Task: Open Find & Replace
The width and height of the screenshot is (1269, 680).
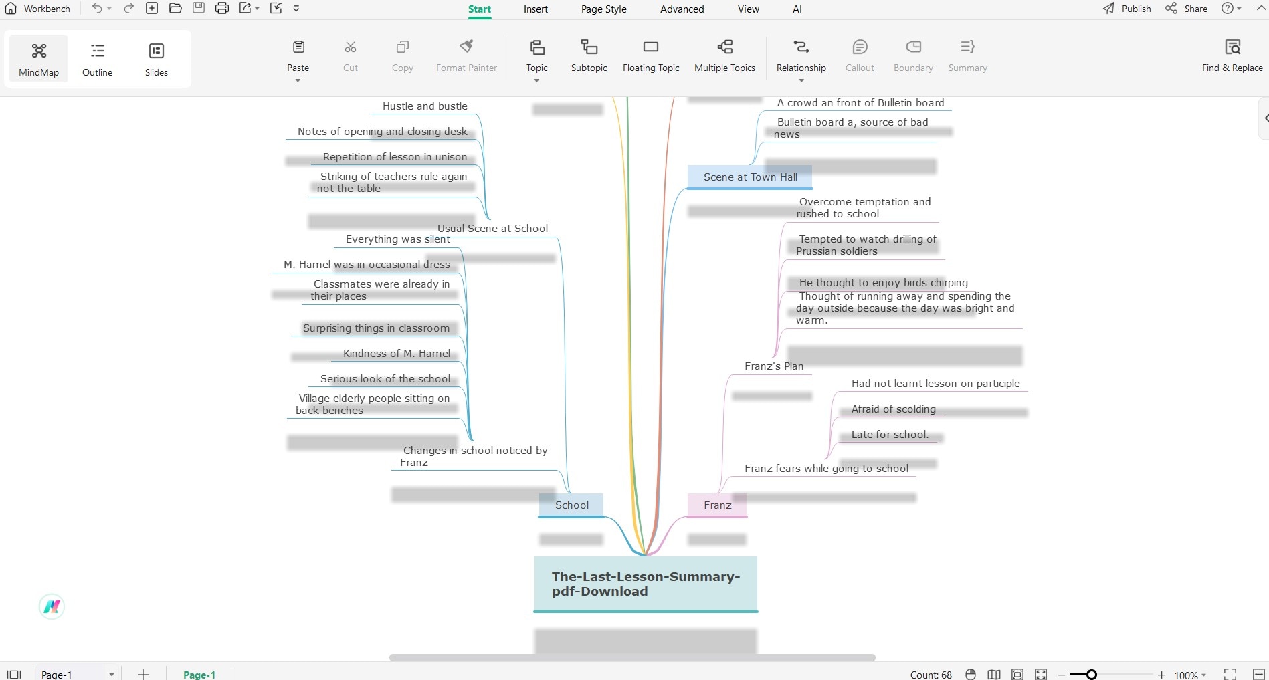Action: click(1233, 56)
